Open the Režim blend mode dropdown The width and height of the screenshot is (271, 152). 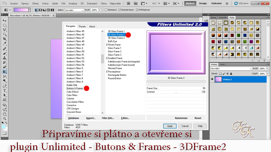tap(74, 10)
